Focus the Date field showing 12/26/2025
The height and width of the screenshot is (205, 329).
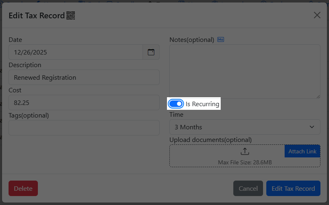click(x=76, y=52)
